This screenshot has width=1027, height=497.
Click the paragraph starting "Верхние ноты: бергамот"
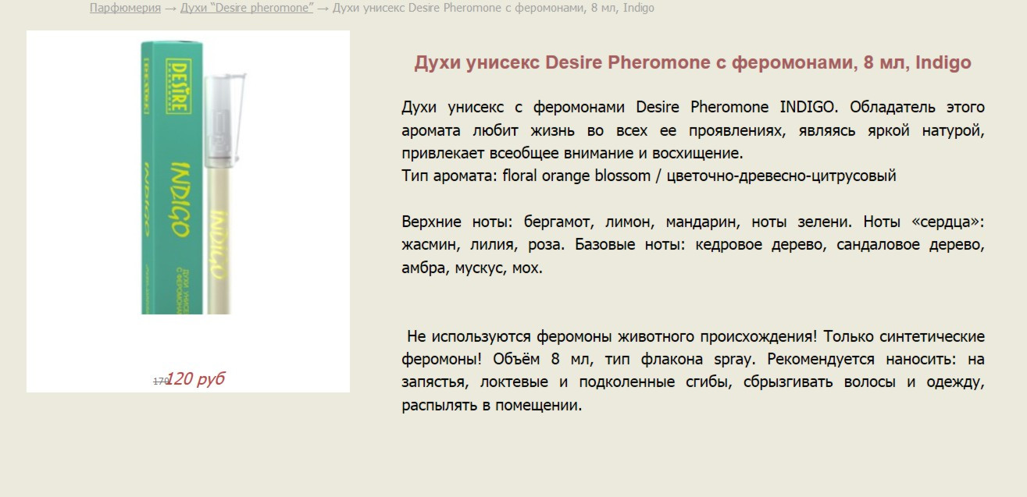[x=693, y=245]
